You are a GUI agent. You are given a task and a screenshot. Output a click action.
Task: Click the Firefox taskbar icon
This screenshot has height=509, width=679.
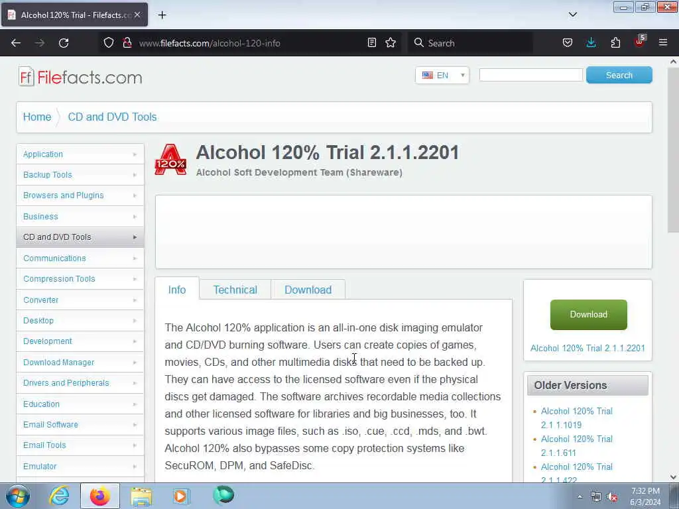tap(99, 496)
